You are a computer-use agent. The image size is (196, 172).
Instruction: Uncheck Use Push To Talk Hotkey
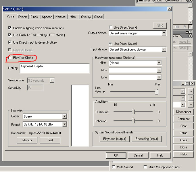coord(10,35)
